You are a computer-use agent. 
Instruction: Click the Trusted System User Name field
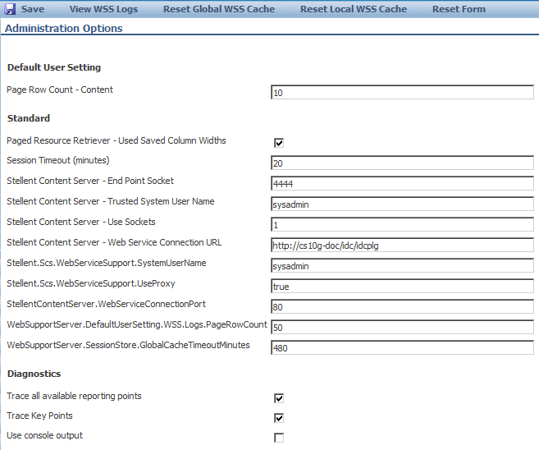[x=402, y=204]
